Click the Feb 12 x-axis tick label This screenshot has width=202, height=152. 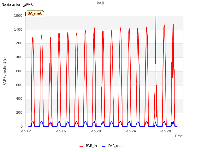(25, 131)
